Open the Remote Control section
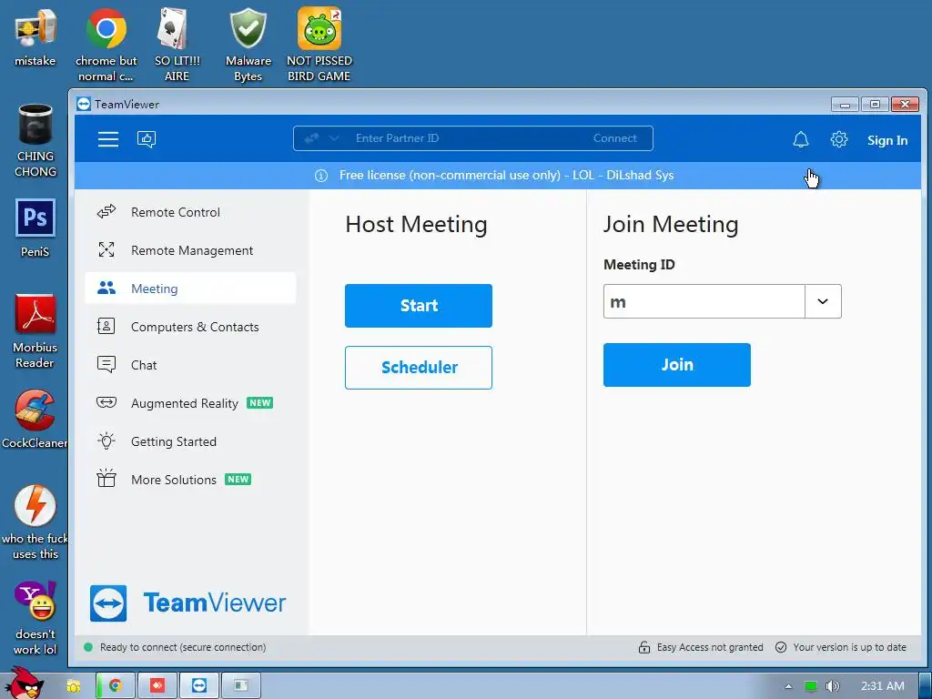 [190, 212]
